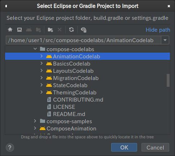
Task: Click the Android icon beside BasicsCodelab
Action: [x=49, y=63]
